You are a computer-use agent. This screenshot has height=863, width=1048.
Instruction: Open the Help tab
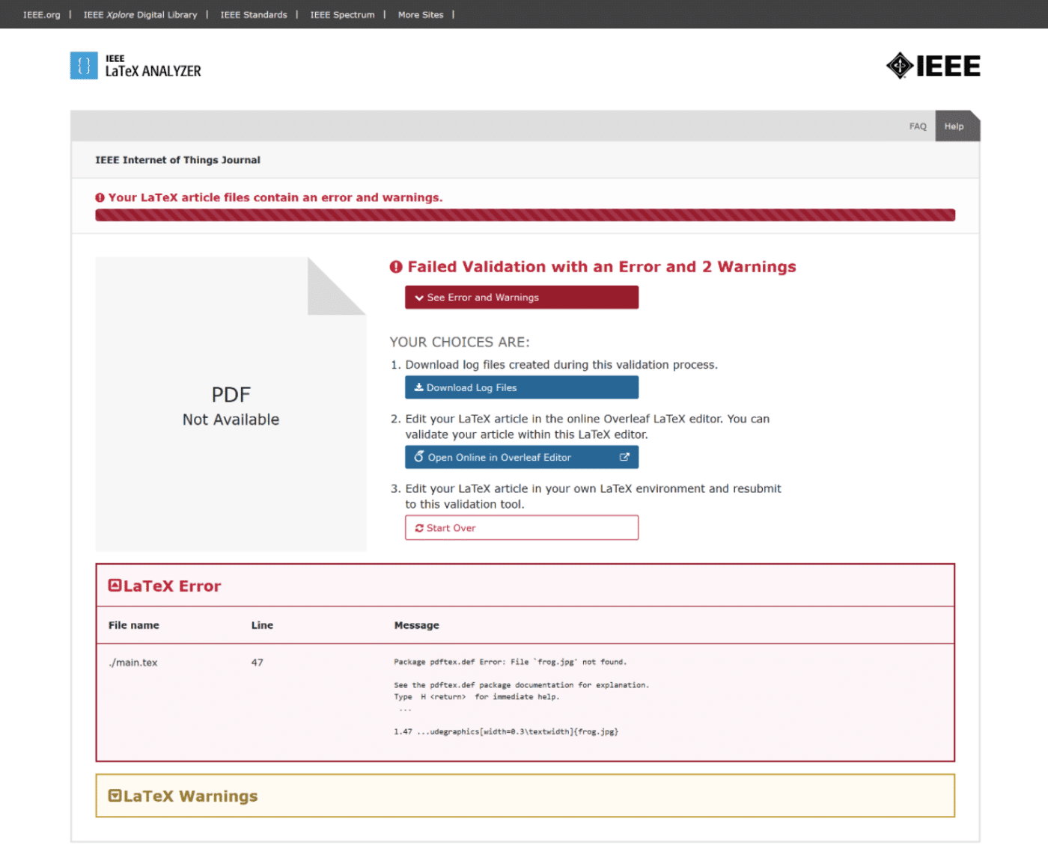tap(954, 126)
